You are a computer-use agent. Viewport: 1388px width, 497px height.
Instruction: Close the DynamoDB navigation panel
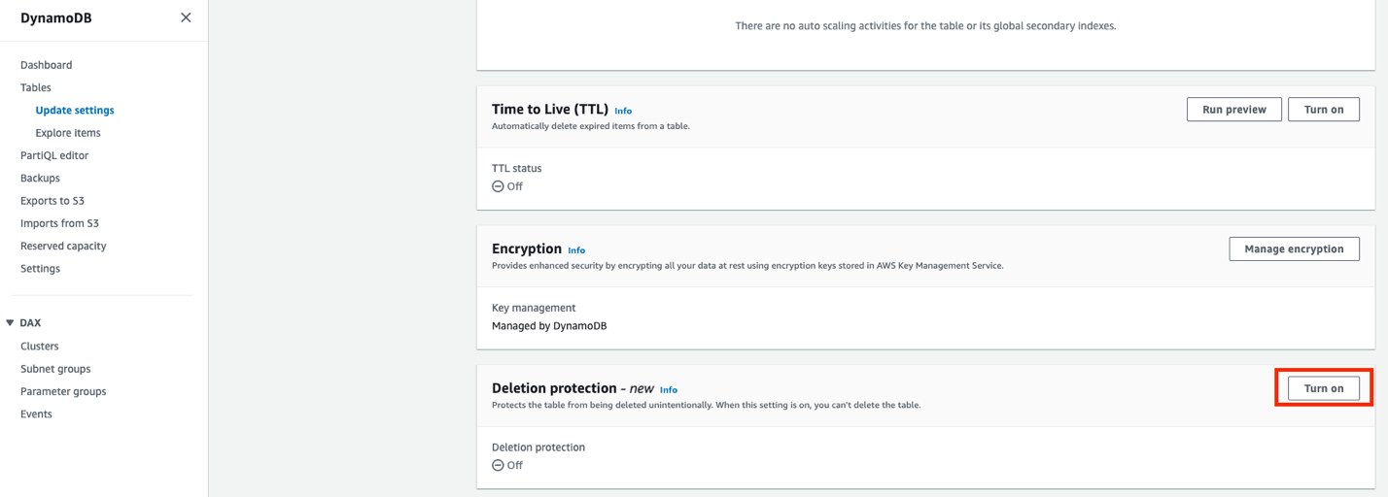pos(186,17)
